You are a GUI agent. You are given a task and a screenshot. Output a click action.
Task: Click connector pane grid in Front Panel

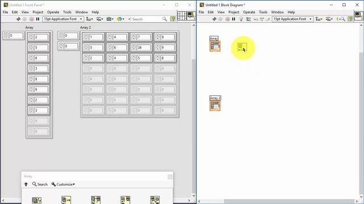182,16
